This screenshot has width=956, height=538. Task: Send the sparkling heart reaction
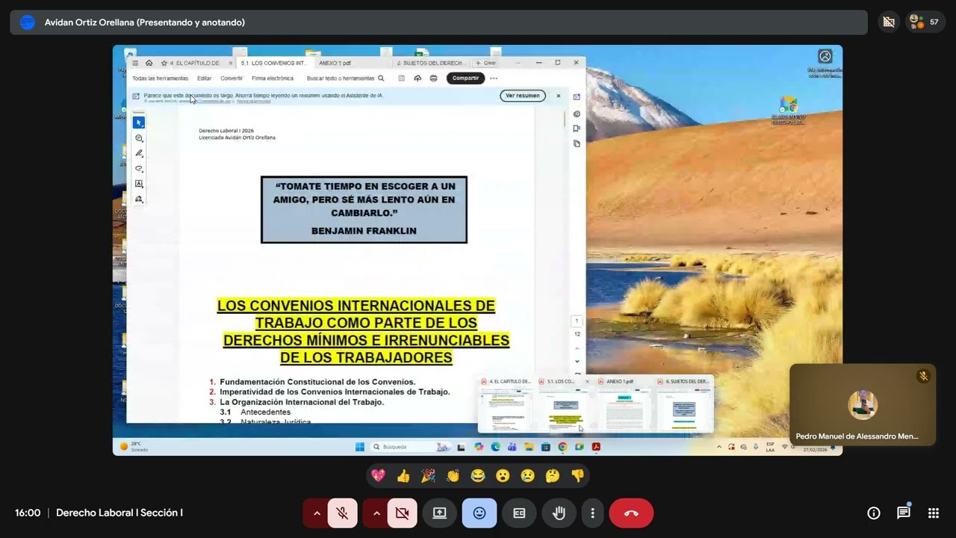[379, 476]
